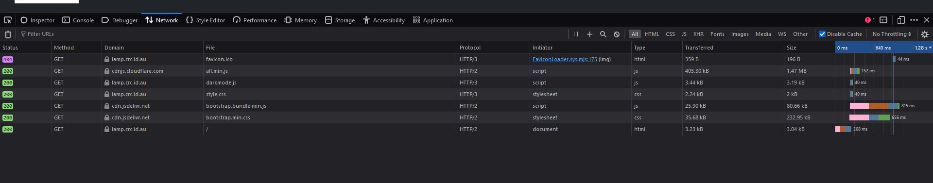Screen dimensions: 933x183
Task: Toggle responsive design mode icon
Action: tap(900, 20)
